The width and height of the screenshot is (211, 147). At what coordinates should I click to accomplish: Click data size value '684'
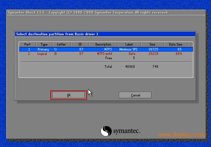(179, 54)
